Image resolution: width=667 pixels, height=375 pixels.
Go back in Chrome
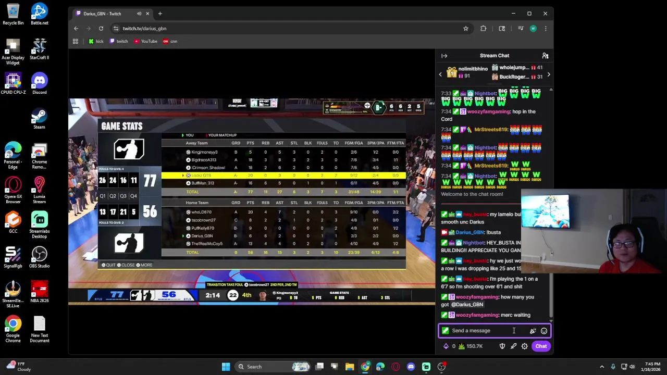click(76, 29)
